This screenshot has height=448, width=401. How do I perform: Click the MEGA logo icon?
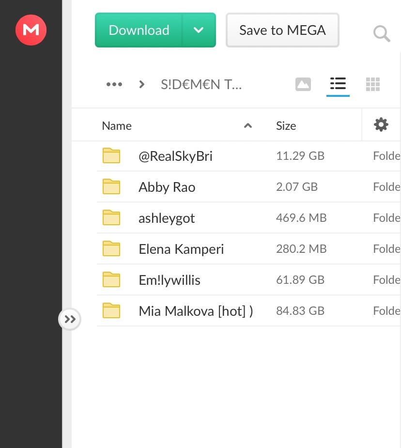(31, 30)
